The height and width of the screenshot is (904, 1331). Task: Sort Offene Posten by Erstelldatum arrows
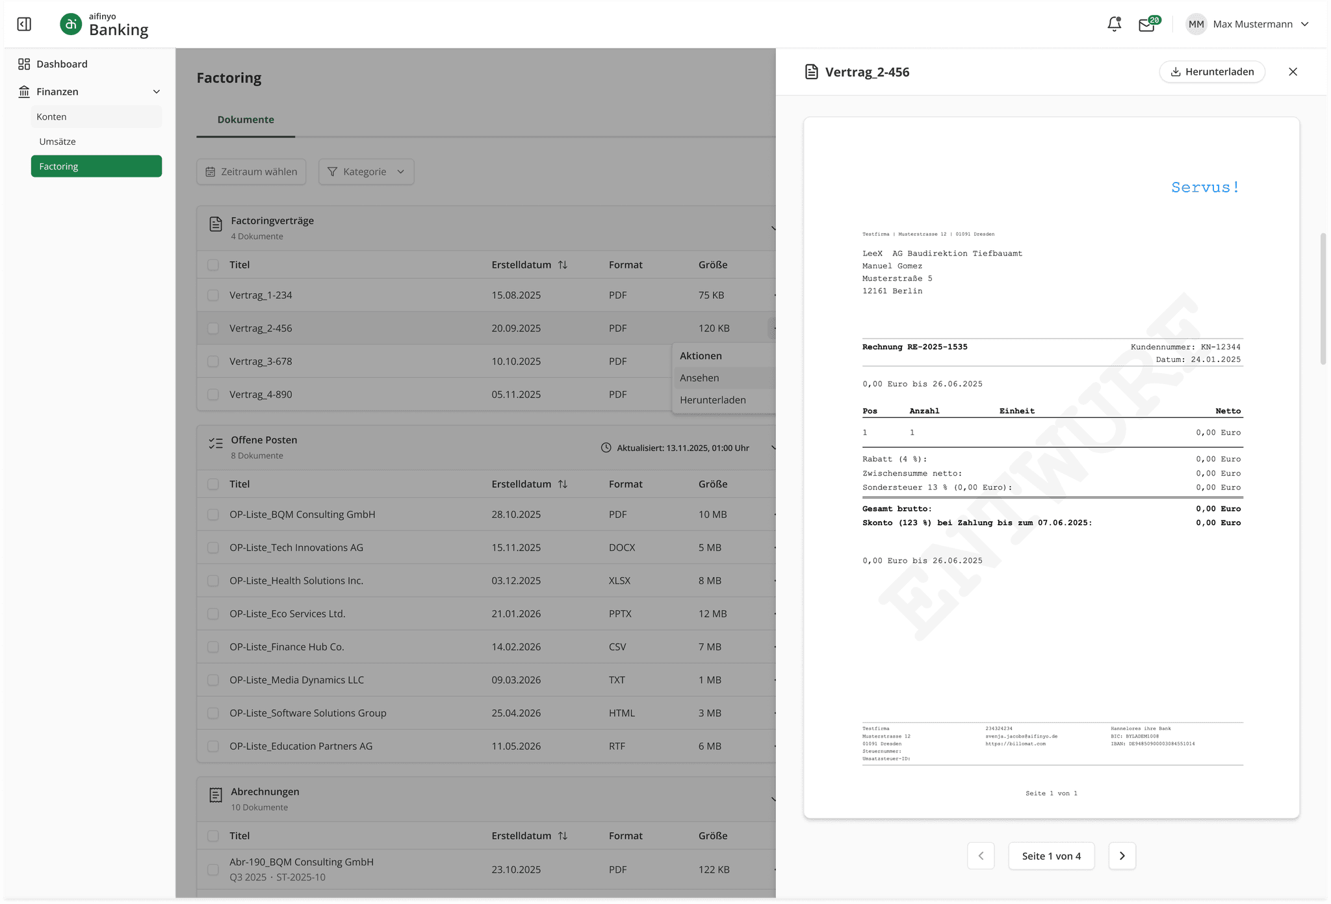click(x=563, y=484)
